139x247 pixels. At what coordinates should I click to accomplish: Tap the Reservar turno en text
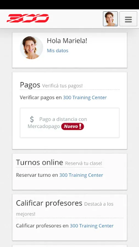[37, 175]
